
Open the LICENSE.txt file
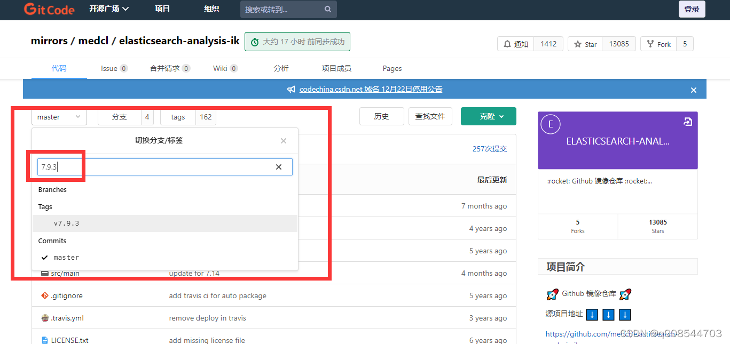coord(70,340)
